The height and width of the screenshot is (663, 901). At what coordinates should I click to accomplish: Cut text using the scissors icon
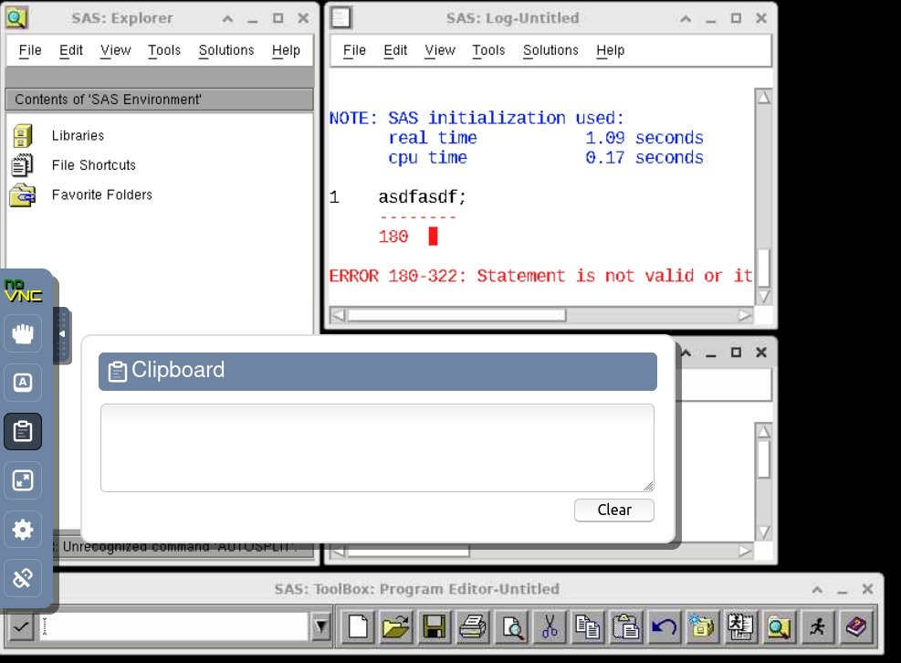550,627
